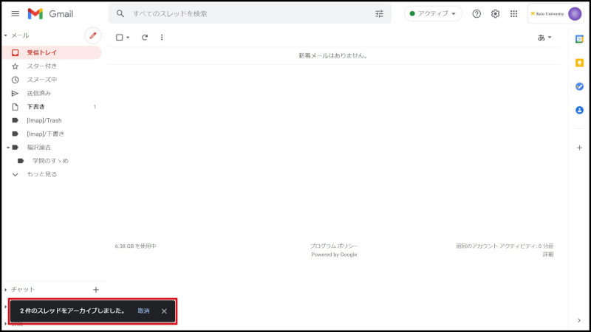The height and width of the screenshot is (332, 591).
Task: Open the Google apps grid icon
Action: [x=514, y=14]
